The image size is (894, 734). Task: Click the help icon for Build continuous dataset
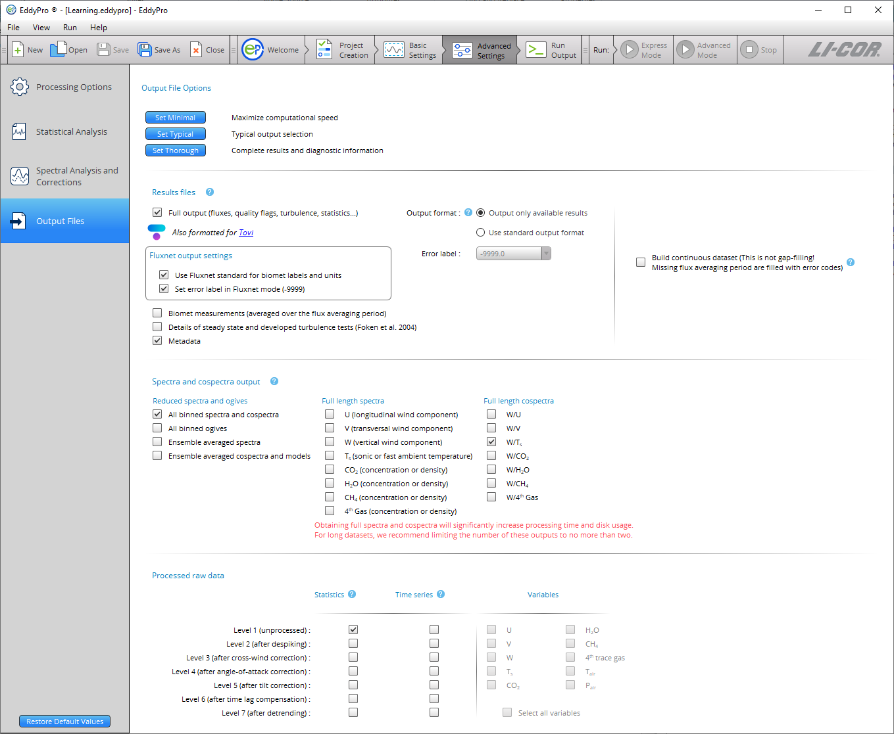(851, 262)
